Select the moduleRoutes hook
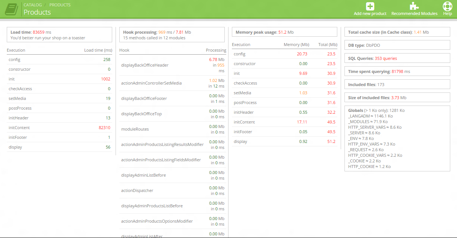Screen dimensions: 457x238 (135, 129)
